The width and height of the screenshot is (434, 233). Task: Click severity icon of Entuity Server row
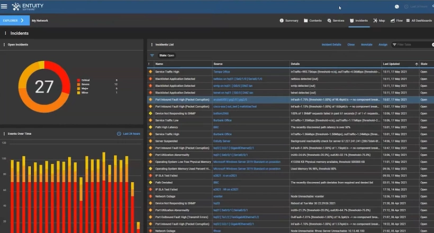[150, 141]
